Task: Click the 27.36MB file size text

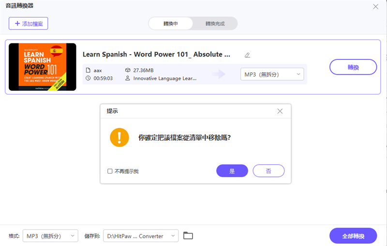Action: [x=143, y=70]
